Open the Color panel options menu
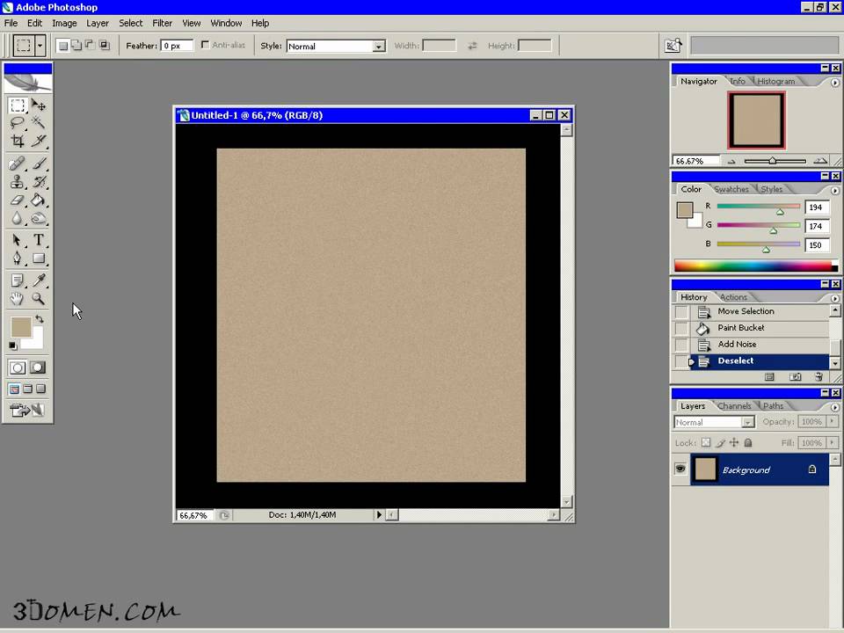The height and width of the screenshot is (633, 844). pos(835,191)
